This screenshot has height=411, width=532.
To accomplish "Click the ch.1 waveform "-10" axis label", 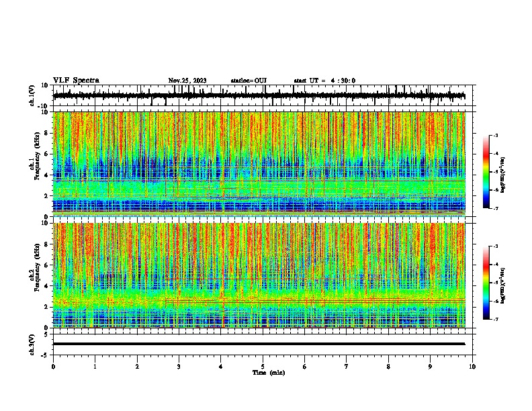I will [44, 106].
